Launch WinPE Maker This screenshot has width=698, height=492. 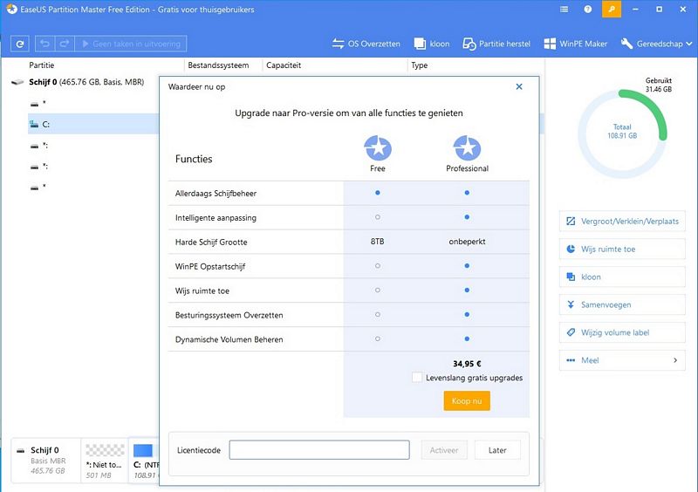tap(576, 44)
